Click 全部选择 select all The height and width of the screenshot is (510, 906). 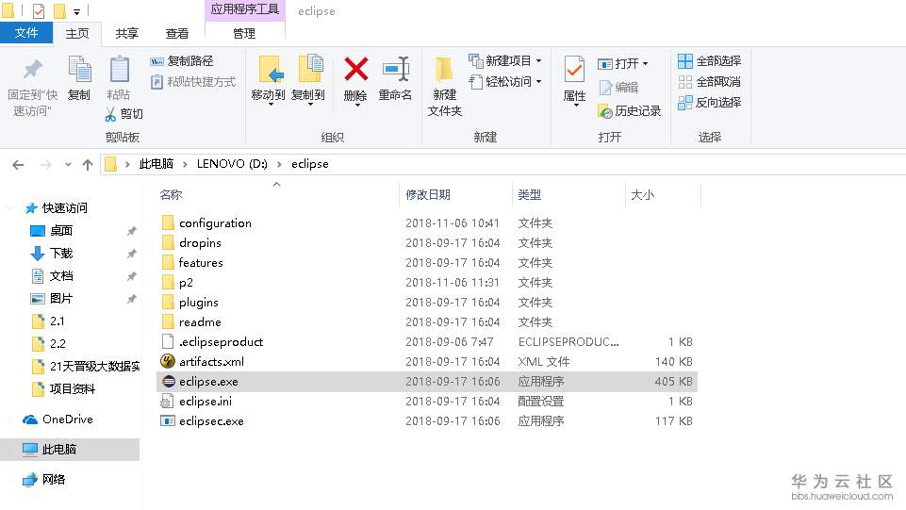[x=710, y=60]
